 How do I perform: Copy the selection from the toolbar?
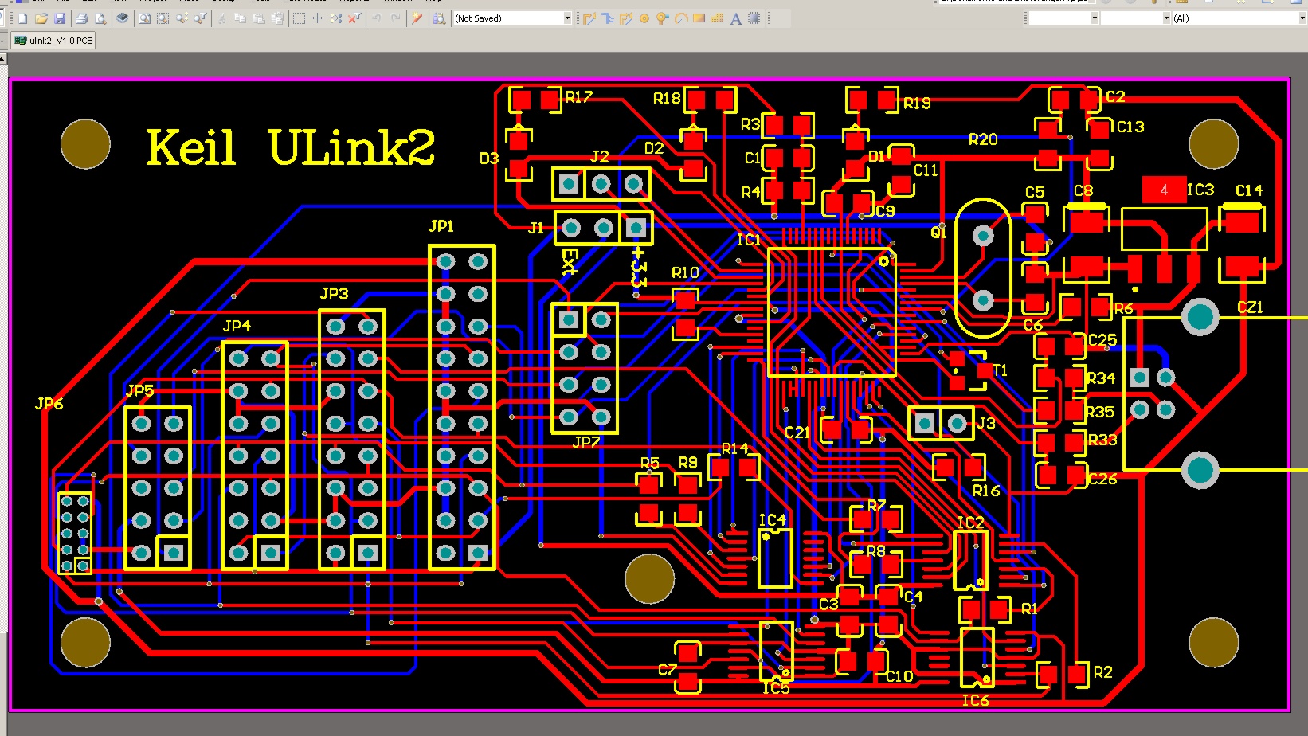click(240, 18)
